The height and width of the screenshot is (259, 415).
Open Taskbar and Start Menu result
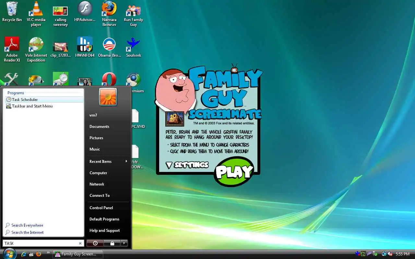pyautogui.click(x=44, y=106)
